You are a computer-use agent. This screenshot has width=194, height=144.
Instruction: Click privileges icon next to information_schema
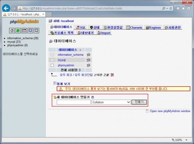click(89, 54)
